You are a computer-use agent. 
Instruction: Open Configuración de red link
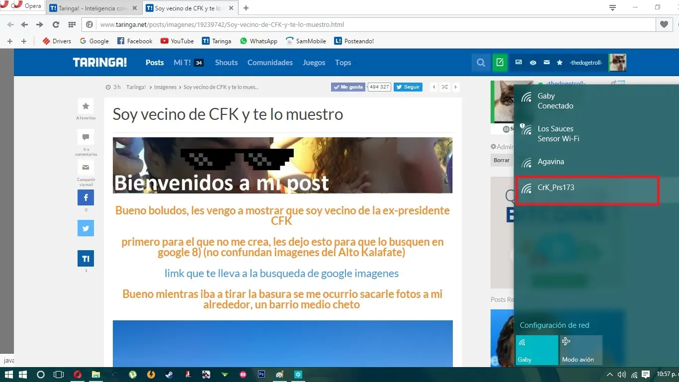coord(554,325)
